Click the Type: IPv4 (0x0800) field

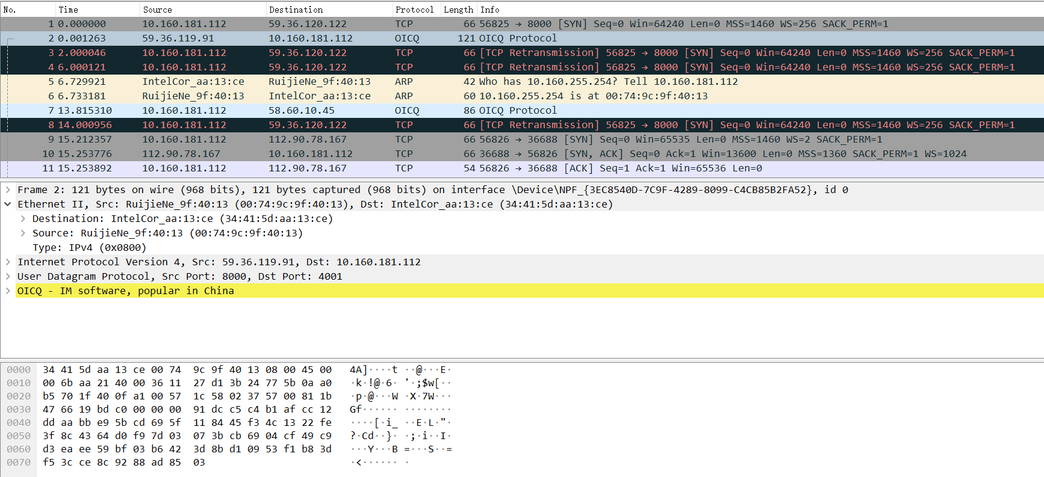pyautogui.click(x=89, y=247)
